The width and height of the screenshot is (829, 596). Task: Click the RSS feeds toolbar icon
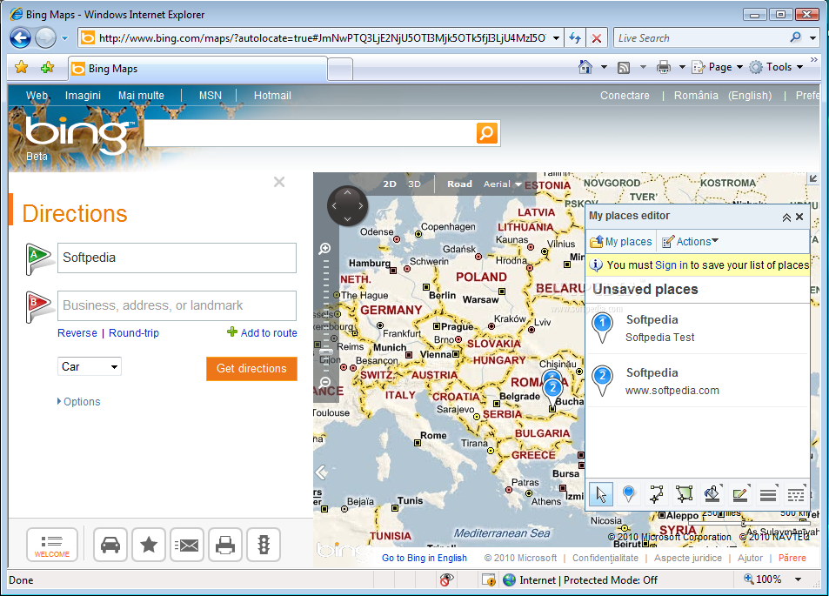click(x=624, y=67)
